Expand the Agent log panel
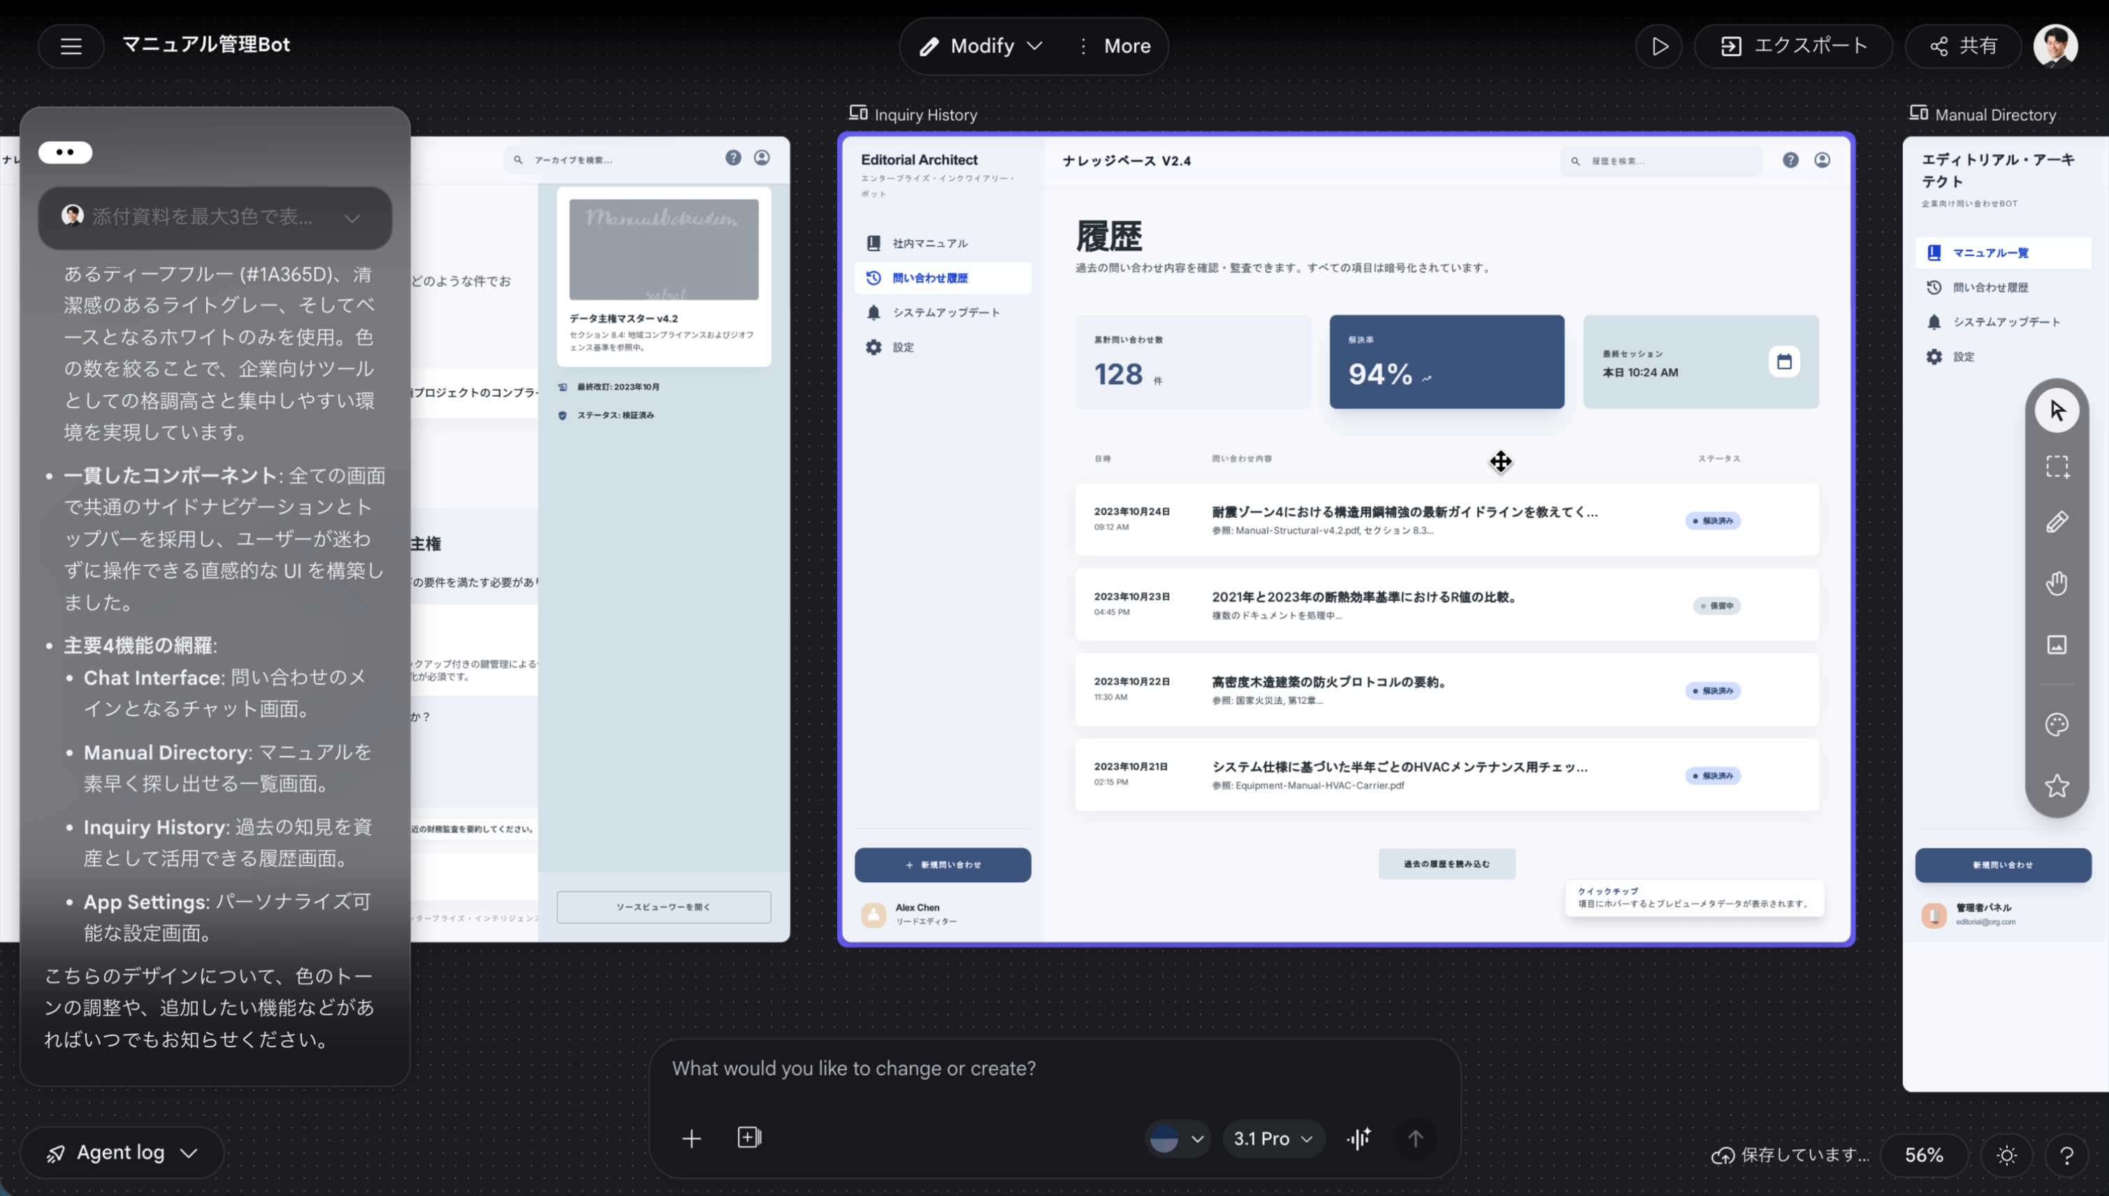Viewport: 2109px width, 1196px height. coord(122,1153)
